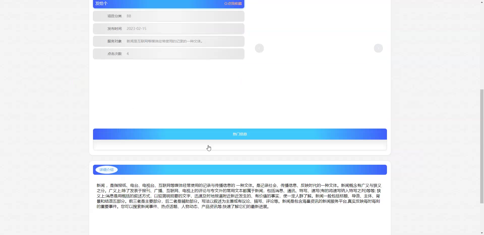The width and height of the screenshot is (484, 235).
Task: Click the 服务对象 label
Action: pos(114,41)
